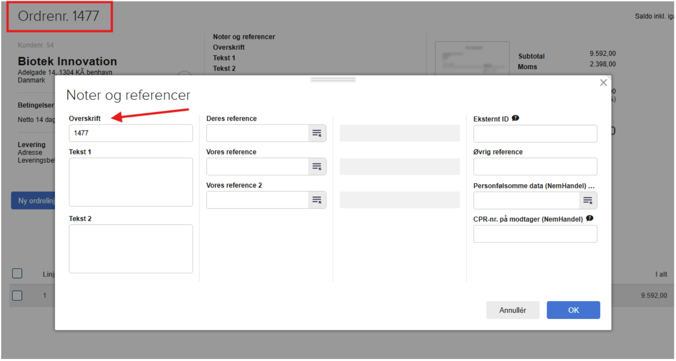
Task: Tick the checkbox for order line 1
Action: tap(17, 296)
